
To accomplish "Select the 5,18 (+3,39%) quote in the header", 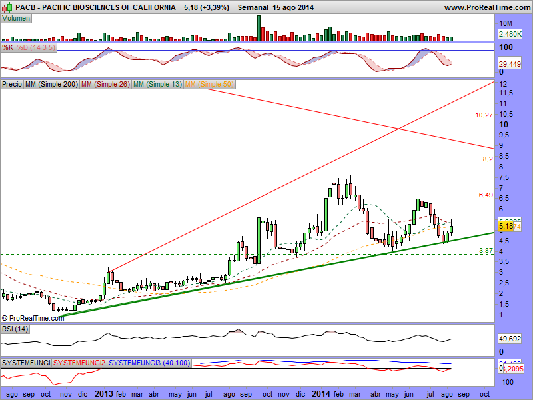I will tap(207, 7).
